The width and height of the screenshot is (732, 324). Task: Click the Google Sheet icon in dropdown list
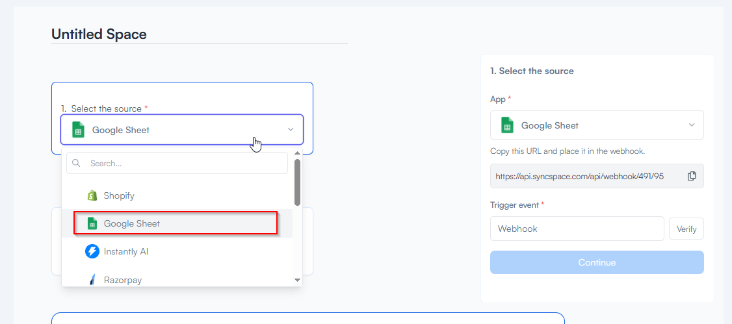click(92, 223)
